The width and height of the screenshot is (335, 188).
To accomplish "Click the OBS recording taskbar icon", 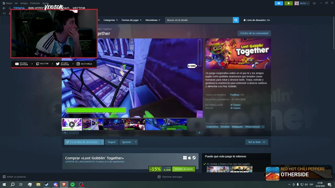I will pyautogui.click(x=81, y=185).
